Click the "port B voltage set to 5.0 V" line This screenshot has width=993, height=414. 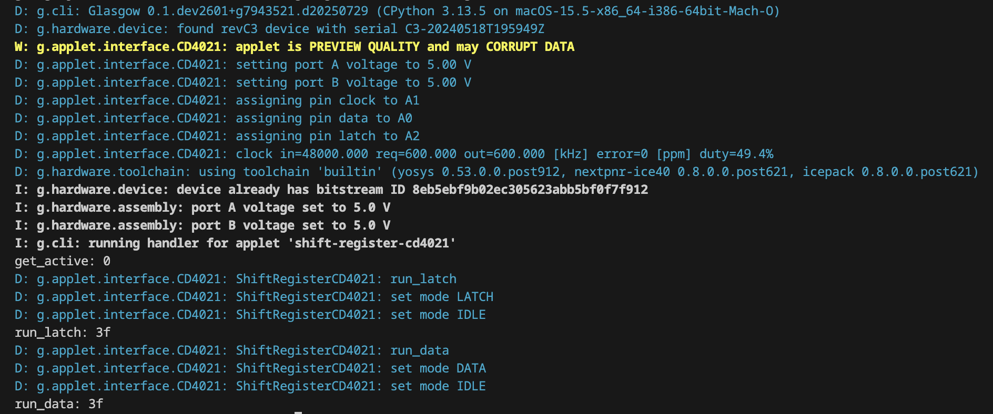pos(290,225)
